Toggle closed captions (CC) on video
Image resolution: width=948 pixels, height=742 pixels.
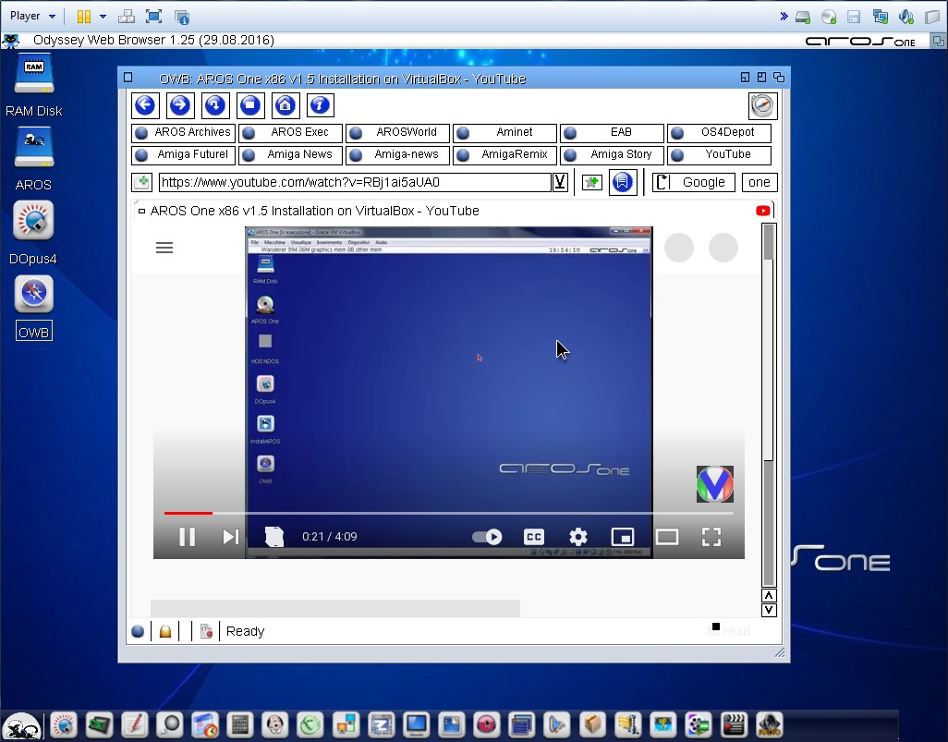533,537
